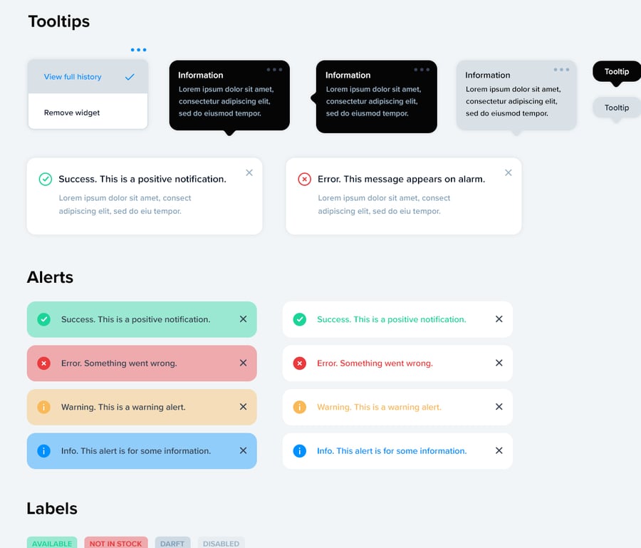Click green outlined check icon in Success notification

pyautogui.click(x=45, y=180)
